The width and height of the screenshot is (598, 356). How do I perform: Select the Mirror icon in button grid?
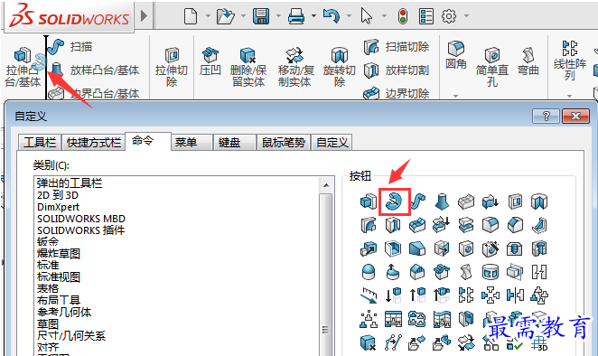(x=515, y=295)
